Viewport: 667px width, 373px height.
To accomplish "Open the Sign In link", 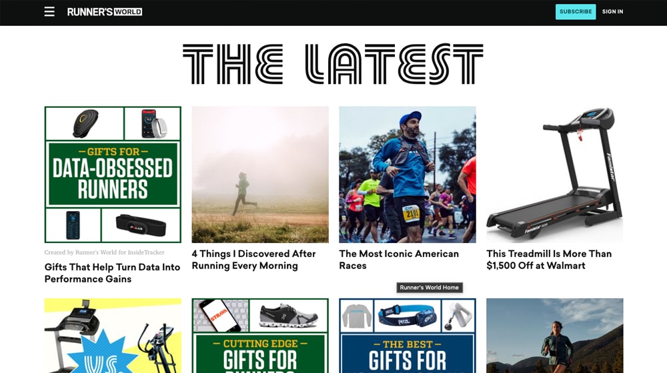I will (612, 12).
